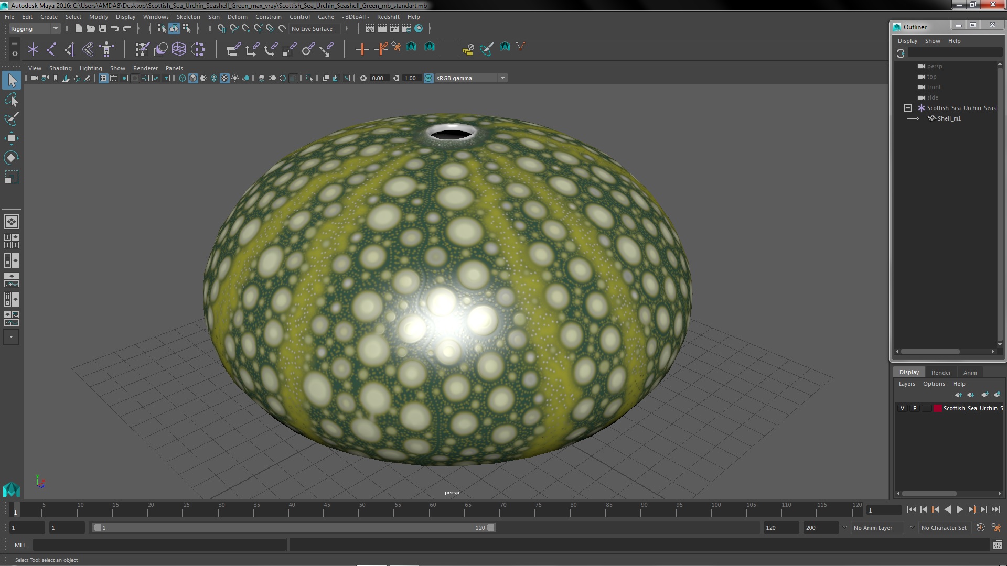Select the arrow Select tool in left toolbox
This screenshot has width=1007, height=566.
[12, 80]
